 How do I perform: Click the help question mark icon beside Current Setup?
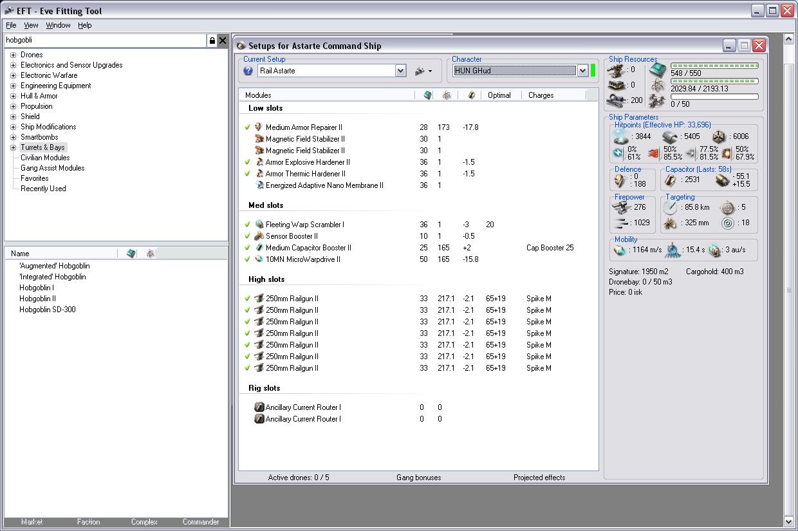(248, 71)
